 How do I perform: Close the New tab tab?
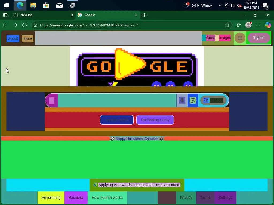click(x=72, y=15)
